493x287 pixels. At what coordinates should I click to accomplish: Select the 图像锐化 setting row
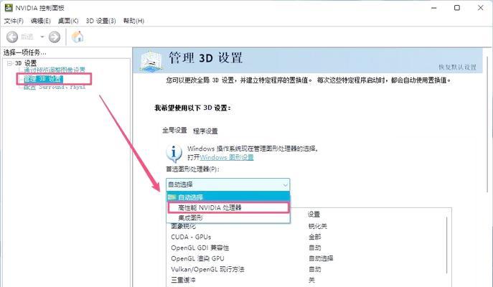(x=183, y=226)
